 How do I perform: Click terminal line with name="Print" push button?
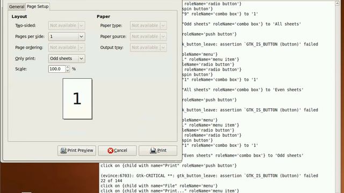pos(169,166)
